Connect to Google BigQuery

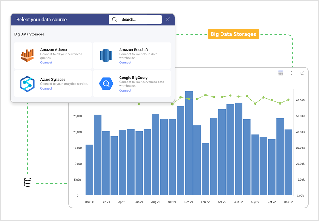click(x=125, y=90)
